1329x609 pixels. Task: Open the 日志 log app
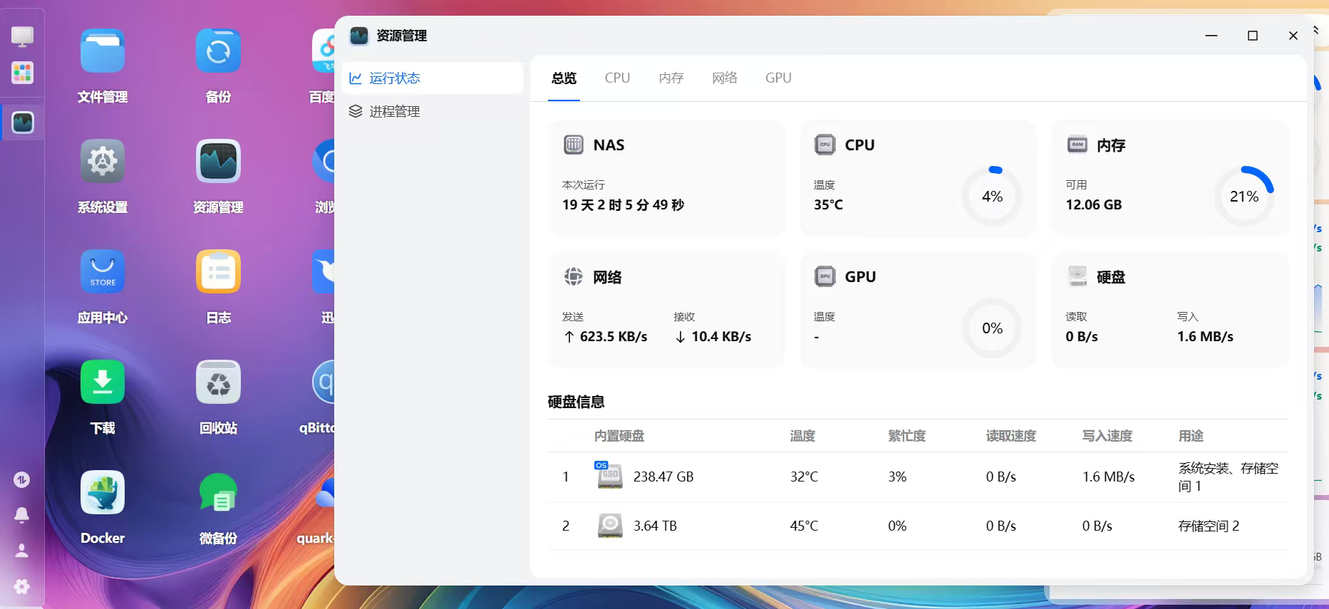pos(218,271)
